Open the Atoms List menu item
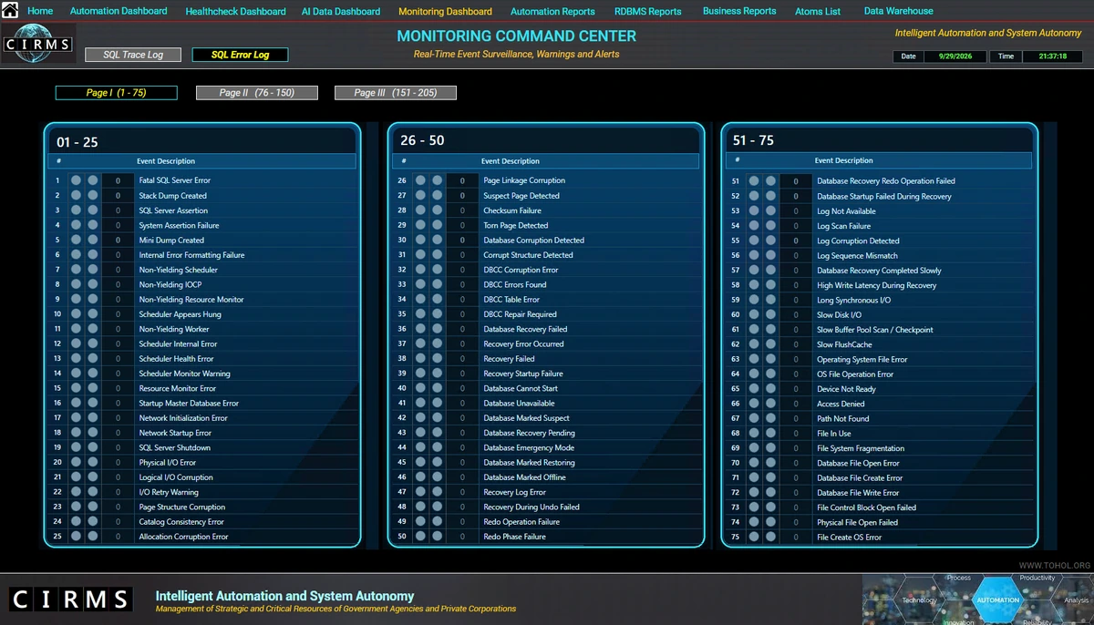 818,12
